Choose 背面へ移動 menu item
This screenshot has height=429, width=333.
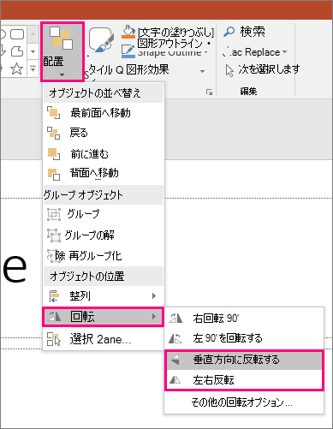point(104,173)
